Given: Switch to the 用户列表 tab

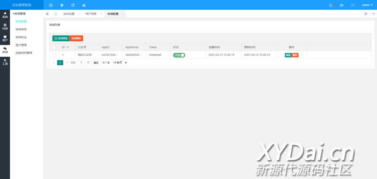Looking at the screenshot, I should click(91, 14).
